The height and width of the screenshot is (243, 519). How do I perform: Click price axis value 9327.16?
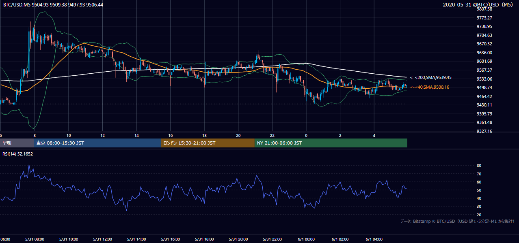click(484, 131)
